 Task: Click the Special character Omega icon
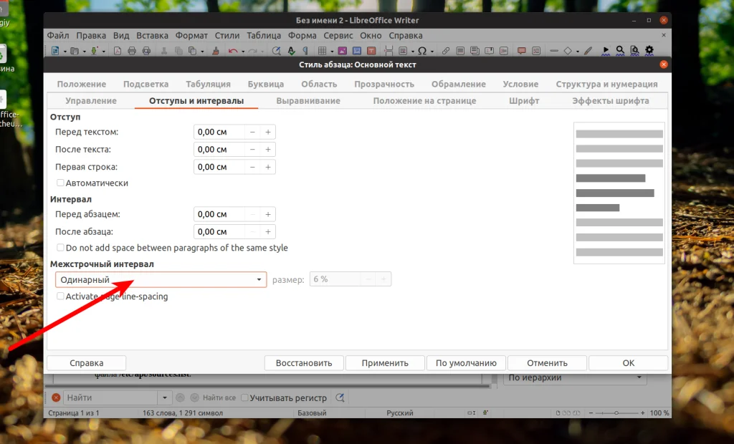(422, 51)
